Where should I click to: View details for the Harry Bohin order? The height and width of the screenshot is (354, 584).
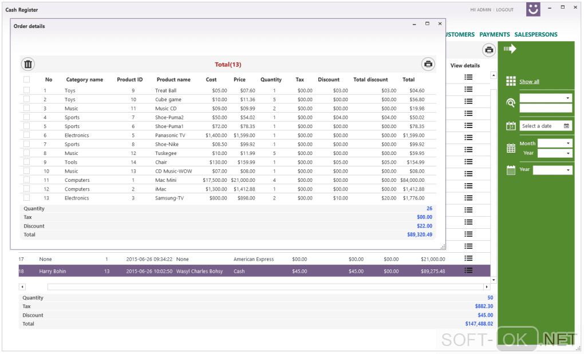point(468,271)
